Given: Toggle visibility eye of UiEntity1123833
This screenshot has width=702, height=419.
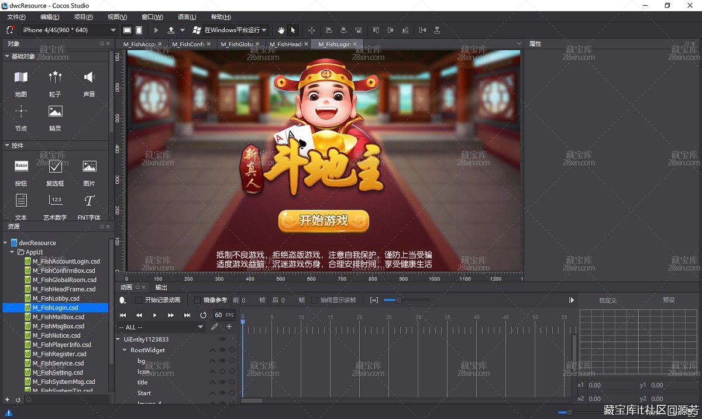Looking at the screenshot, I should [222, 339].
